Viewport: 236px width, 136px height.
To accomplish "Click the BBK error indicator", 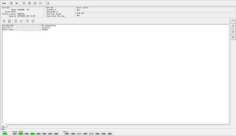I will [x=67, y=133].
